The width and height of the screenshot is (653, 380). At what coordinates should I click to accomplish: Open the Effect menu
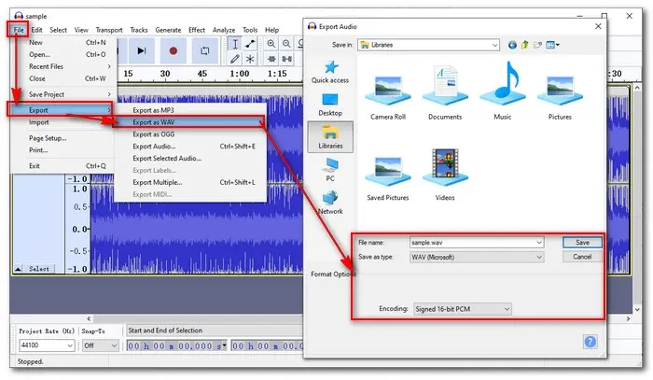coord(197,30)
